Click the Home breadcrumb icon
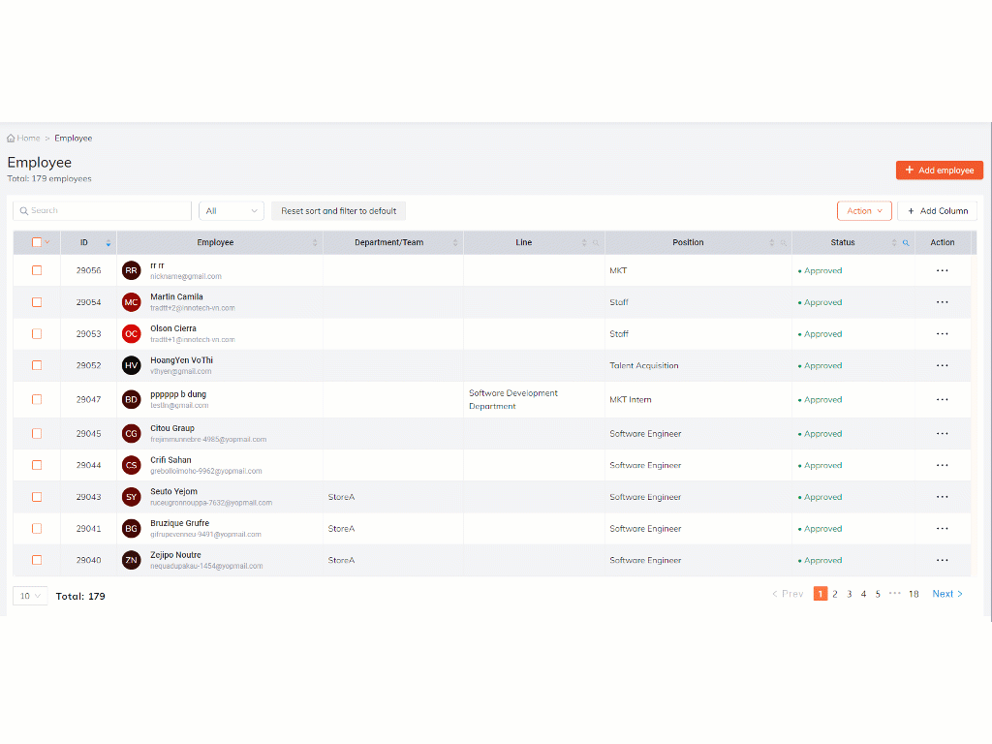992x744 pixels. (x=12, y=139)
